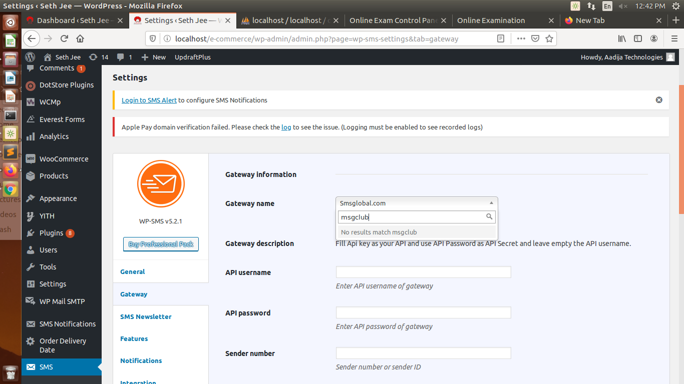This screenshot has height=384, width=684.
Task: Go back with the browser back arrow
Action: (x=32, y=38)
